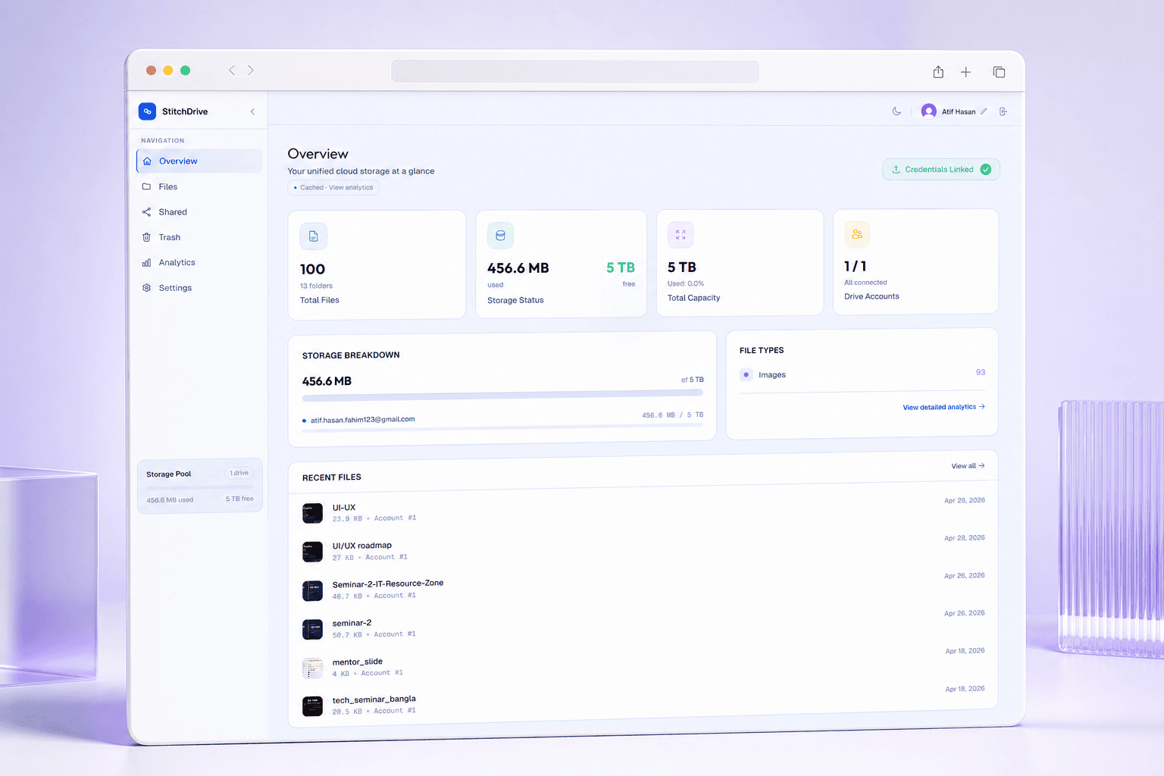1164x776 pixels.
Task: Open a new browser tab with plus
Action: point(965,72)
